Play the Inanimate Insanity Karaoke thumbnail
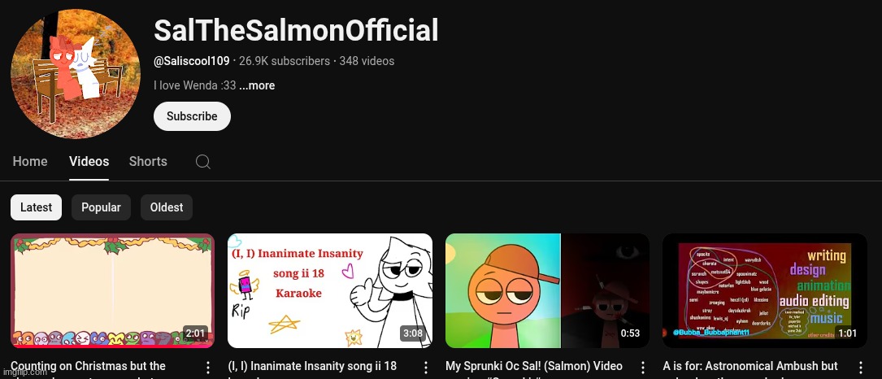The image size is (882, 379). pyautogui.click(x=330, y=290)
